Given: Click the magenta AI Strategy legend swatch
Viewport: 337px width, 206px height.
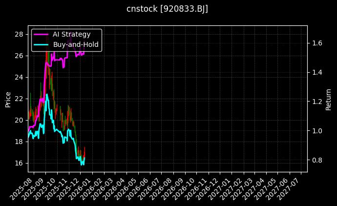Looking at the screenshot, I should (41, 34).
